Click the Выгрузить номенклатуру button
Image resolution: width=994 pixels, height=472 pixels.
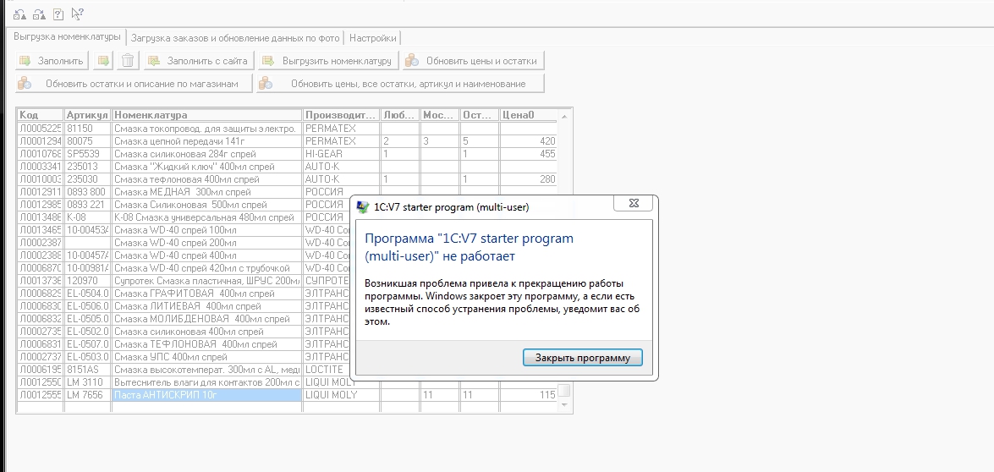(327, 61)
